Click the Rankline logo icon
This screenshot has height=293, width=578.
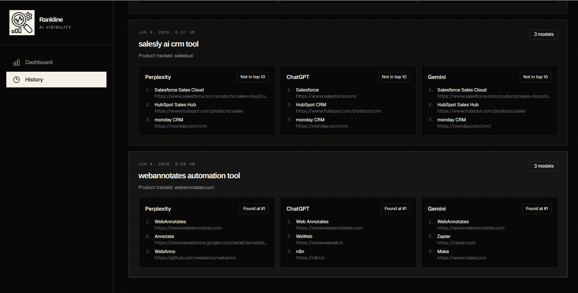pyautogui.click(x=22, y=23)
